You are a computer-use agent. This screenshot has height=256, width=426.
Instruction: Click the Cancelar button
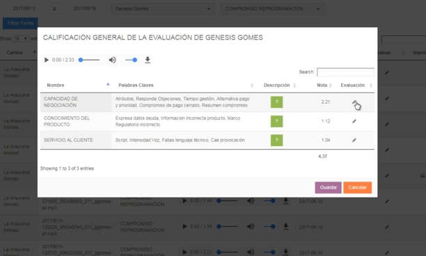tap(358, 188)
